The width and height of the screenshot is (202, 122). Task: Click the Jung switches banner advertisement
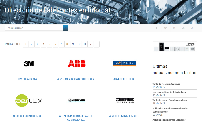[x=174, y=47]
